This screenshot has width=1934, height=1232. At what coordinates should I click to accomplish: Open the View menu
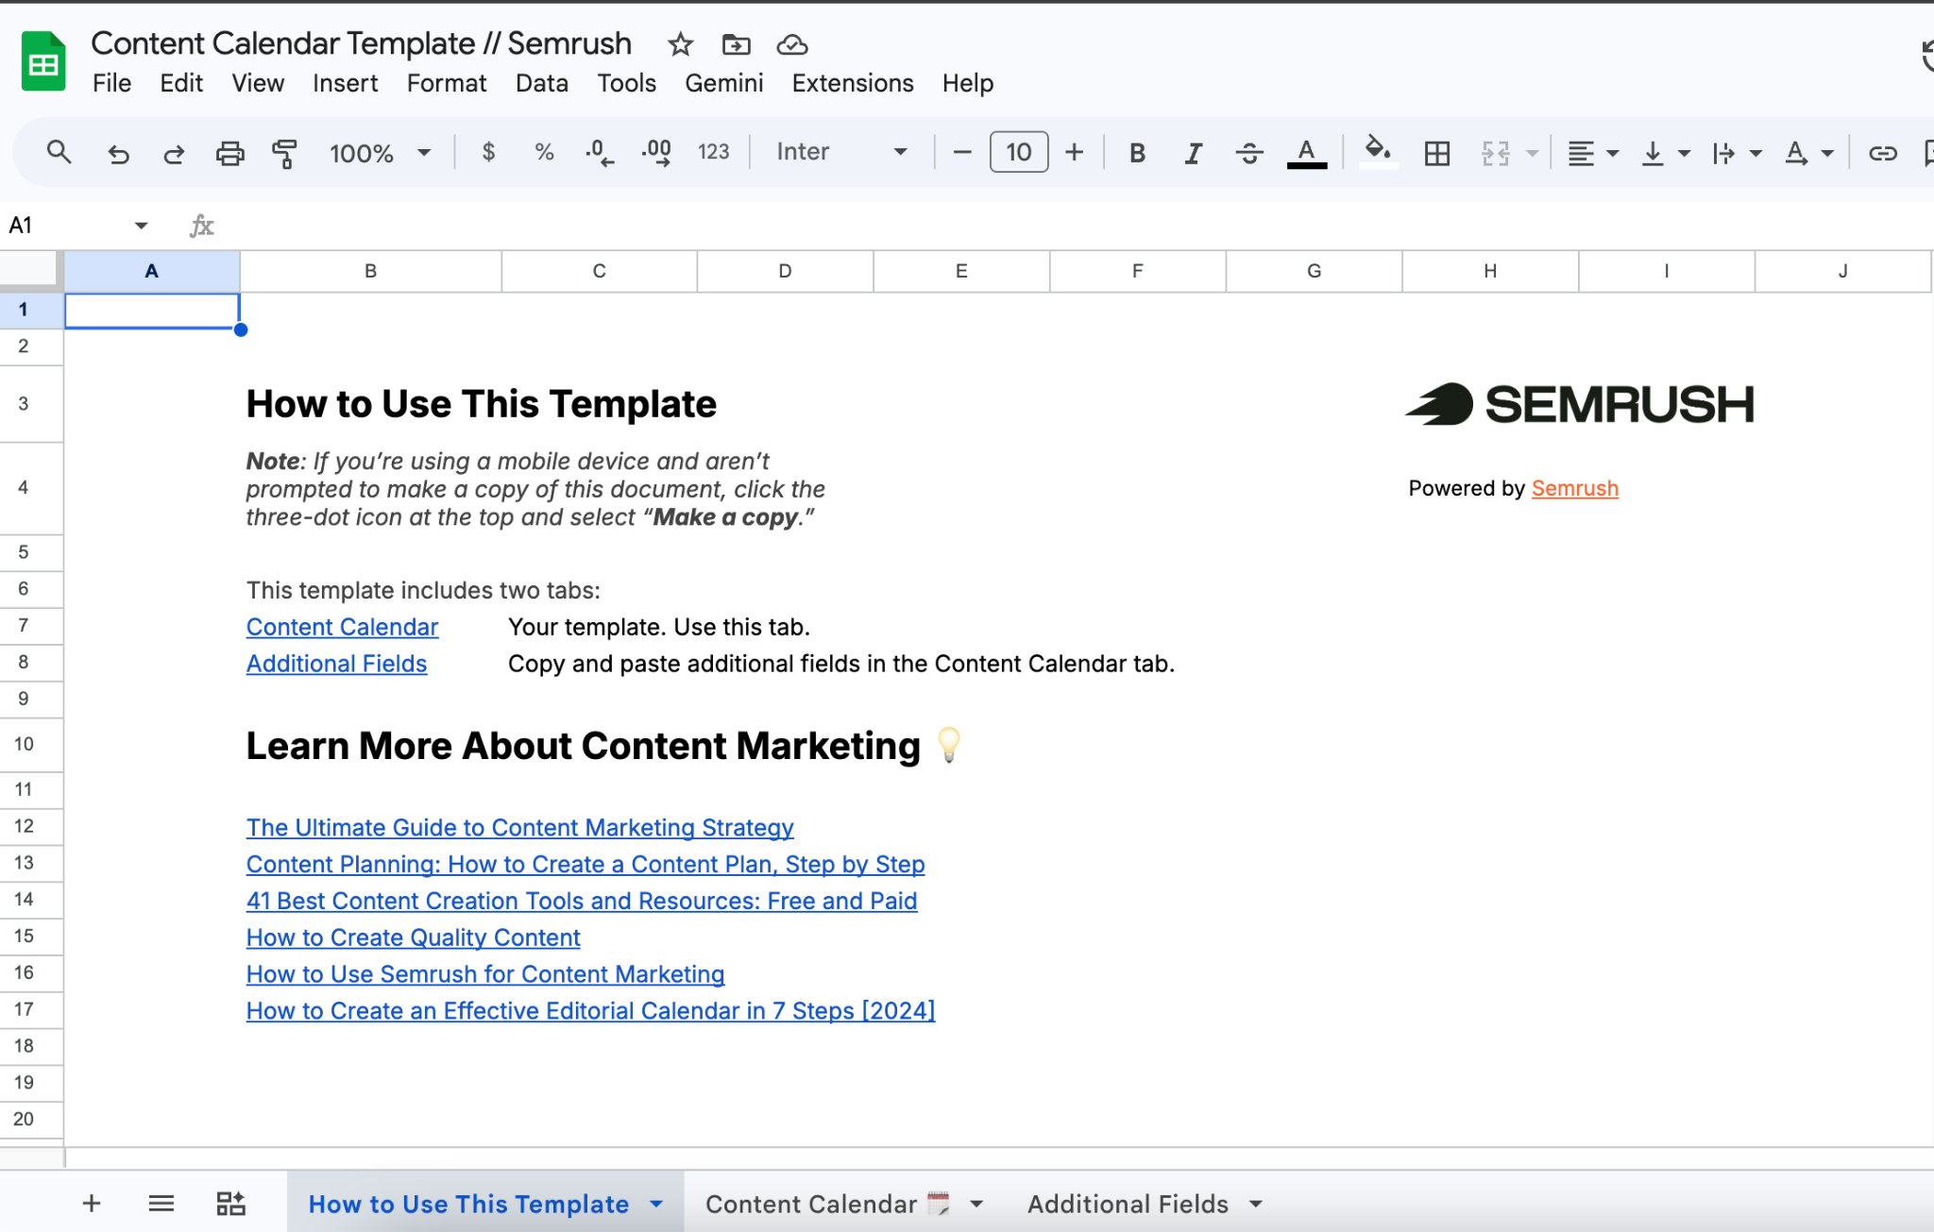pos(258,83)
